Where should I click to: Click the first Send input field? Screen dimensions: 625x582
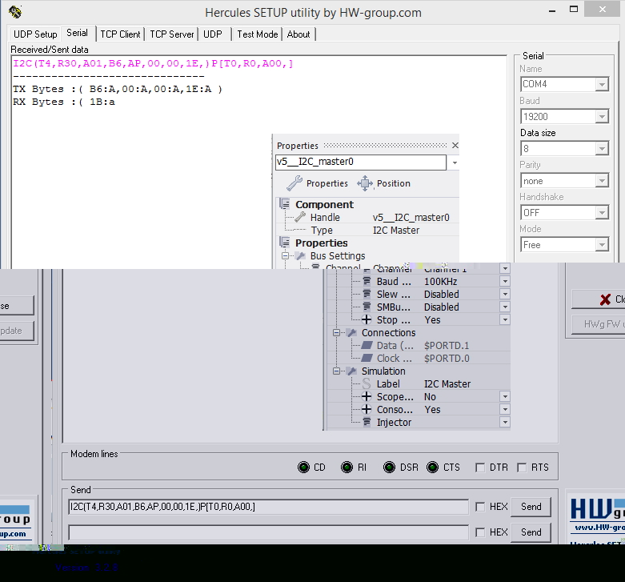268,507
